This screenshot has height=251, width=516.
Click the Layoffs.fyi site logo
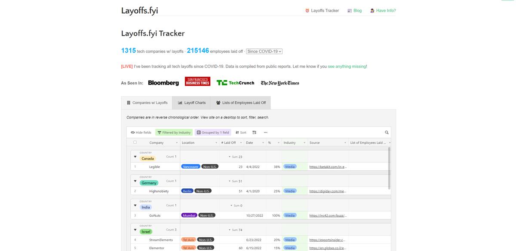tap(140, 11)
